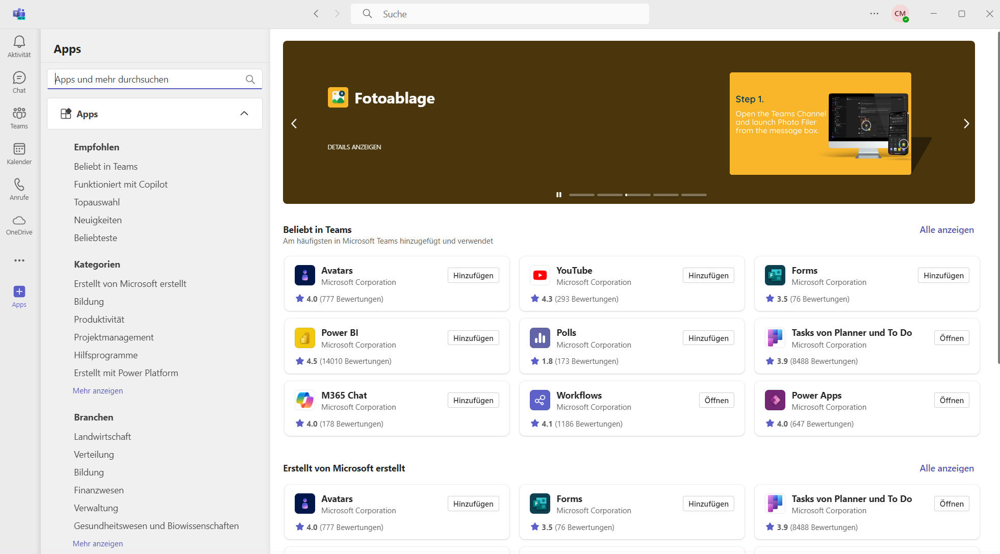This screenshot has width=1000, height=554.
Task: Open the CM profile avatar
Action: point(900,14)
